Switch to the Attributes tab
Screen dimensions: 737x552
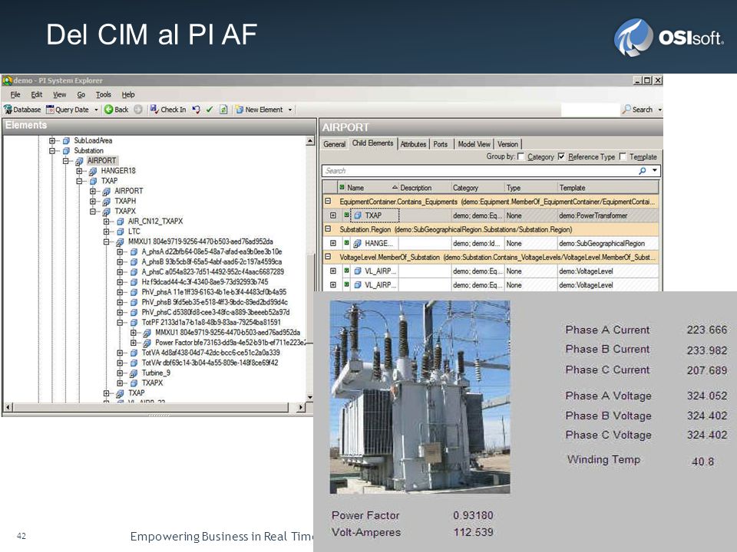pyautogui.click(x=413, y=144)
